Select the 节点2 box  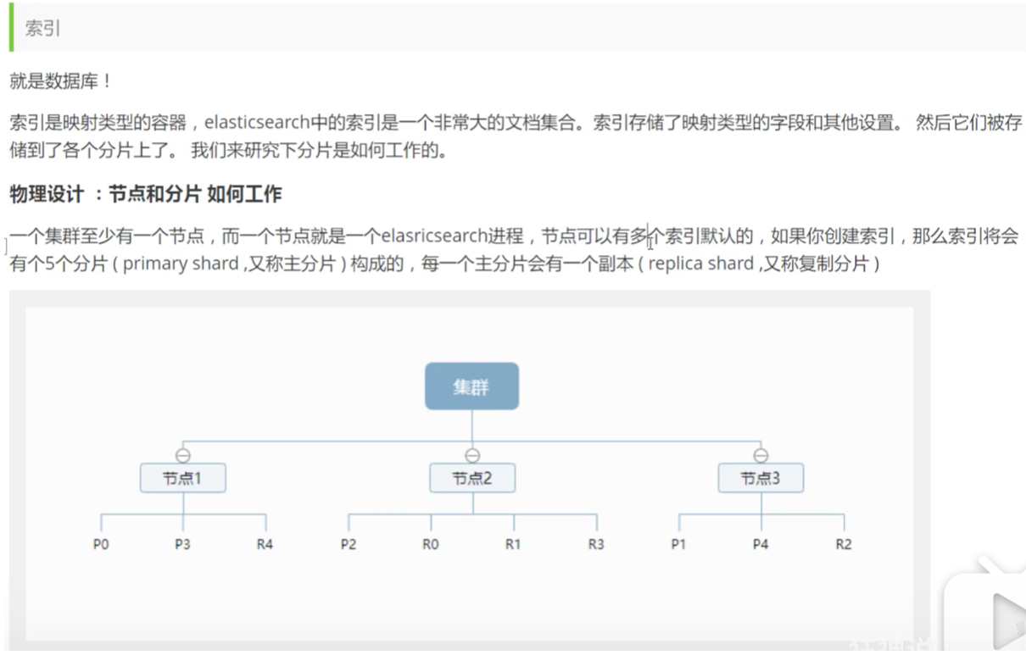tap(472, 478)
